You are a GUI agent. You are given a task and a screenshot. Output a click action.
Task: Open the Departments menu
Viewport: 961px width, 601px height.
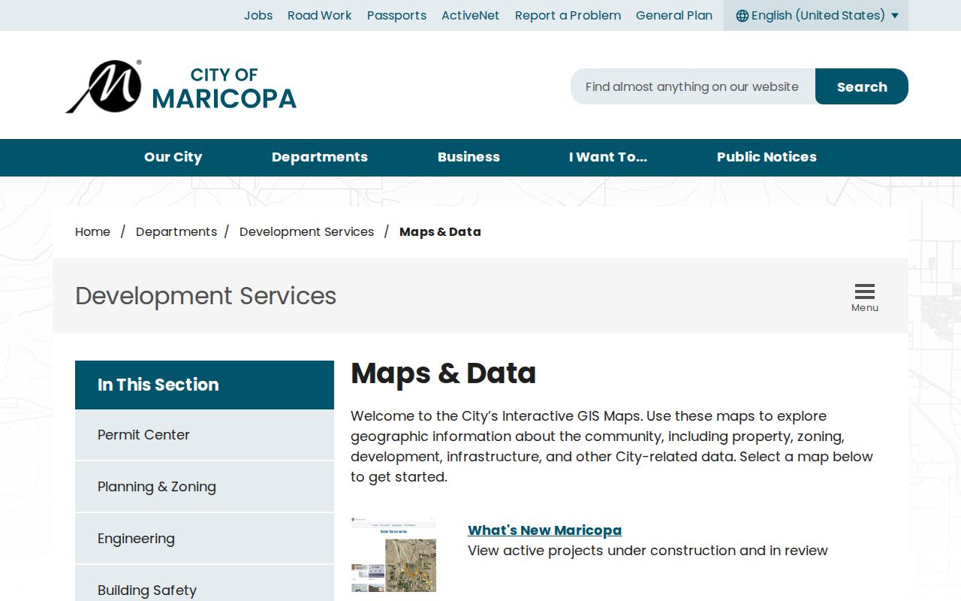(x=320, y=157)
